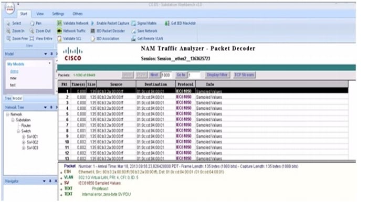The image size is (368, 220).
Task: Click the TCP Stream button
Action: point(244,75)
